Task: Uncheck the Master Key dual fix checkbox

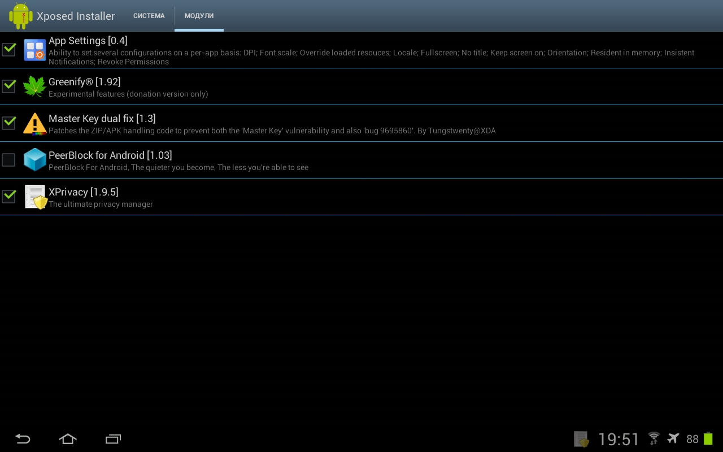Action: click(8, 123)
